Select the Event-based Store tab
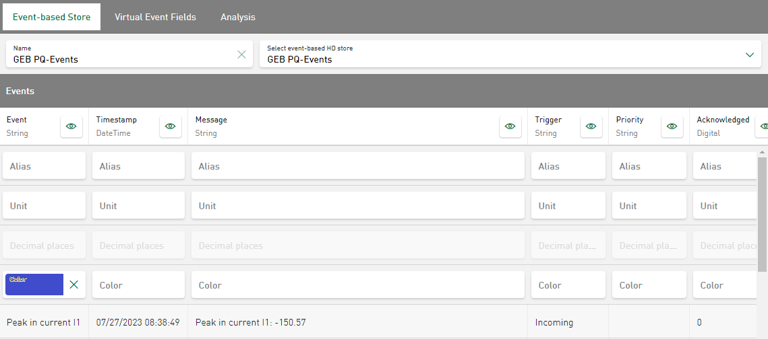Screen dimensions: 768x339 [51, 17]
